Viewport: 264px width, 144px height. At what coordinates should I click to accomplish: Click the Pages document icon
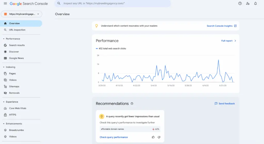(x=5, y=73)
